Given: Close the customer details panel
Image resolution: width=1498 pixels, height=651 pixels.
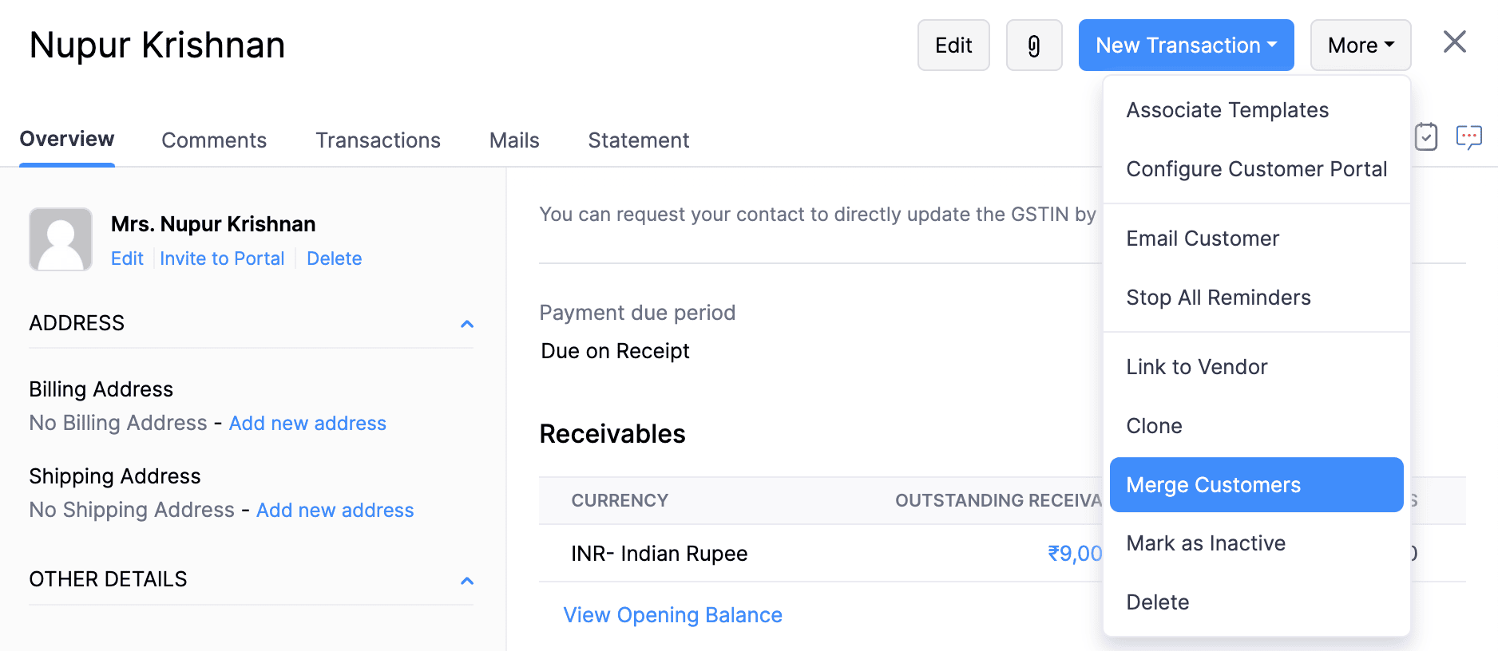Looking at the screenshot, I should pyautogui.click(x=1454, y=42).
